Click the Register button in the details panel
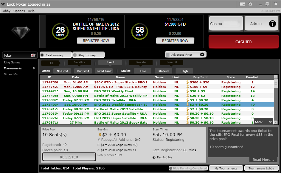Viewport: 281px width, 173px height. (x=69, y=157)
